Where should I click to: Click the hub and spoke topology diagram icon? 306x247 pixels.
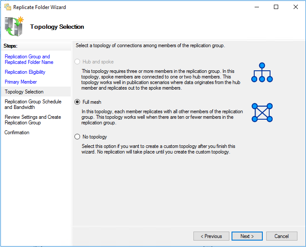coord(262,72)
